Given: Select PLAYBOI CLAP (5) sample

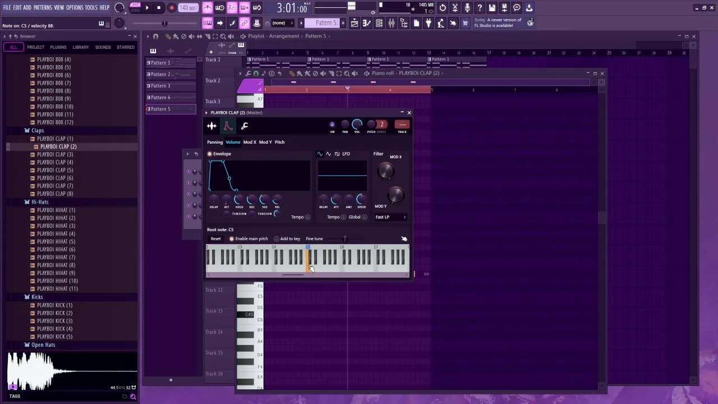Looking at the screenshot, I should (55, 170).
